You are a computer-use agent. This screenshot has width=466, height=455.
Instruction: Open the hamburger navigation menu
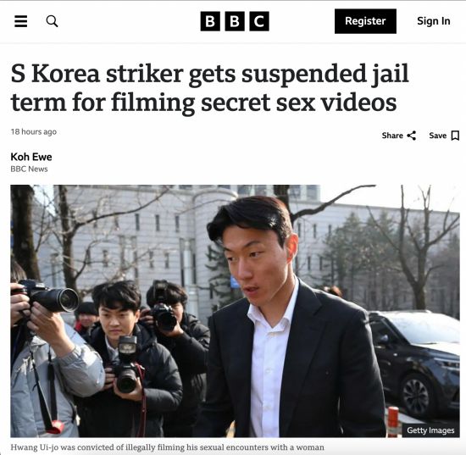click(21, 21)
